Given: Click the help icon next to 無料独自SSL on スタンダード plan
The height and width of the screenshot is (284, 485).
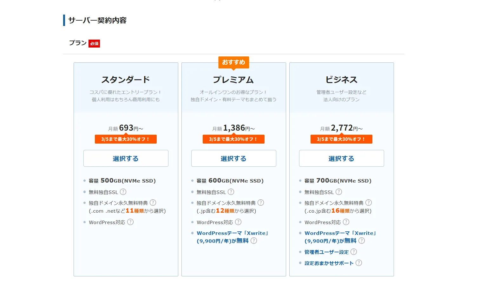Looking at the screenshot, I should [123, 192].
